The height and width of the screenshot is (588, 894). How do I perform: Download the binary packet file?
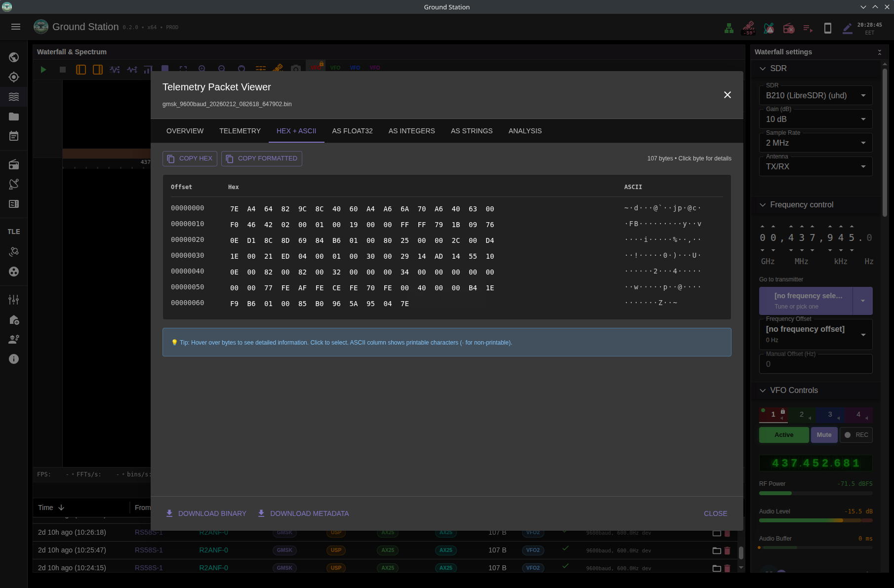click(206, 513)
